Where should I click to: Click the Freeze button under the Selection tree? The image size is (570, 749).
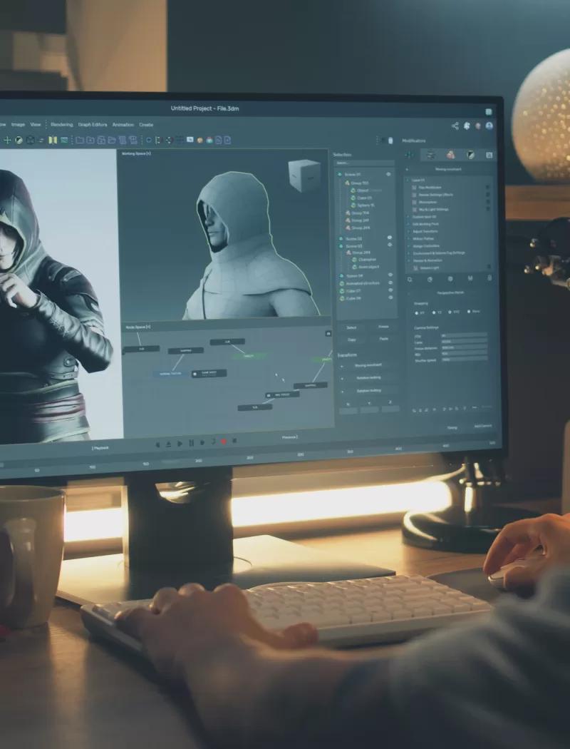click(x=383, y=327)
